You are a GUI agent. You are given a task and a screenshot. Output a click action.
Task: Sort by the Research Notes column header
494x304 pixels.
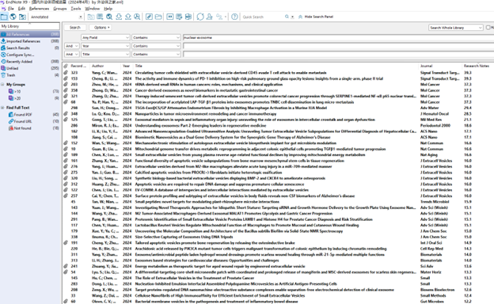(x=477, y=66)
